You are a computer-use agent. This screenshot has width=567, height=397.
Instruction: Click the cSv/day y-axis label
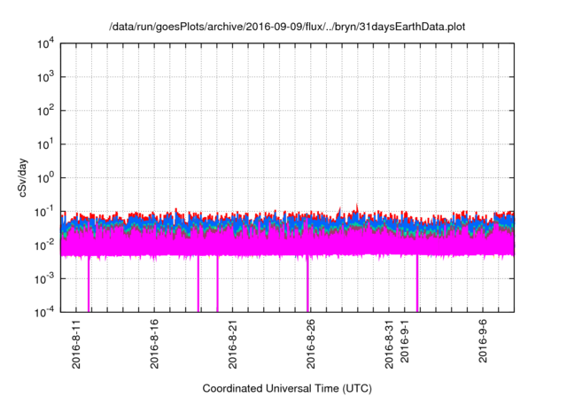pyautogui.click(x=23, y=177)
